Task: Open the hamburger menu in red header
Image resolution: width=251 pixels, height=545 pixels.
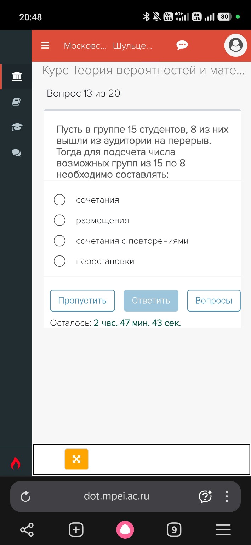Action: pyautogui.click(x=45, y=45)
